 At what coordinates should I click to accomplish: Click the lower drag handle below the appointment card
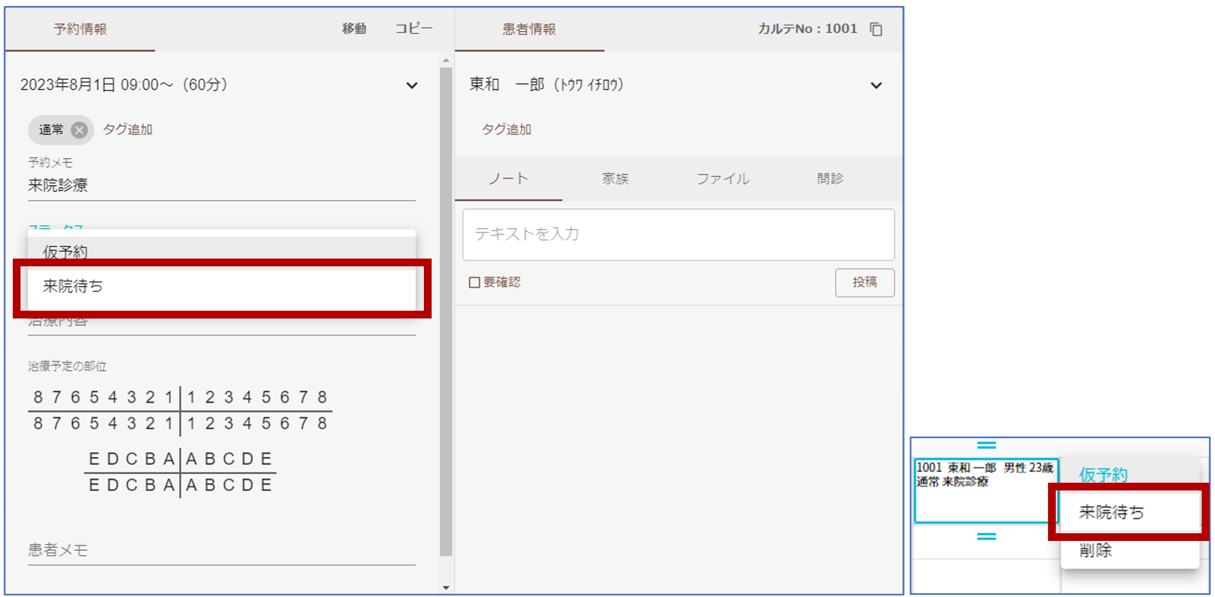[x=986, y=536]
